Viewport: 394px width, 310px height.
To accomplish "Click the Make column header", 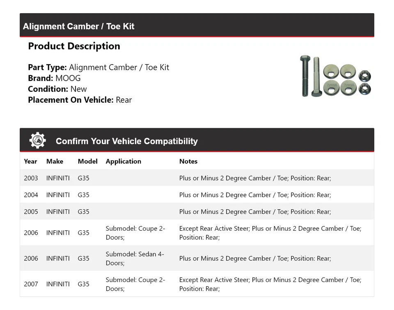I will click(x=55, y=161).
